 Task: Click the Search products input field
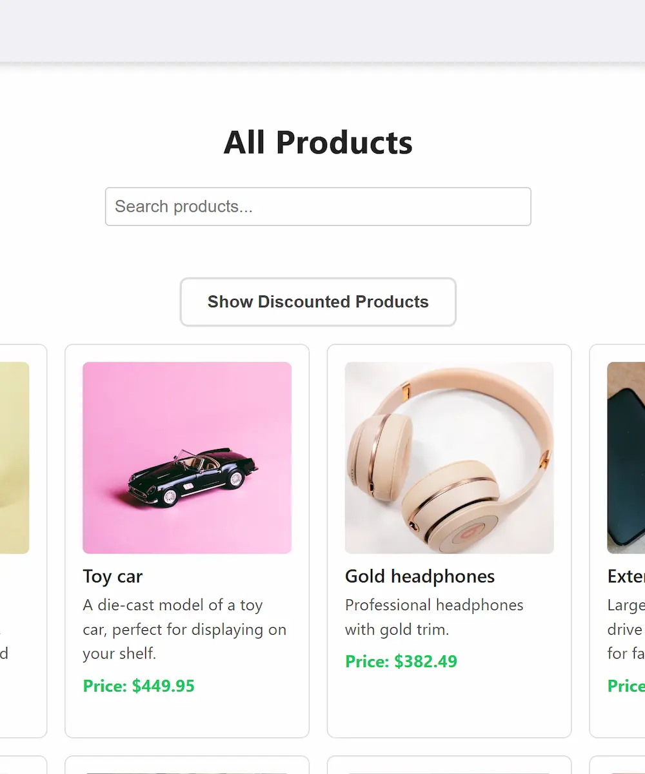(x=318, y=206)
